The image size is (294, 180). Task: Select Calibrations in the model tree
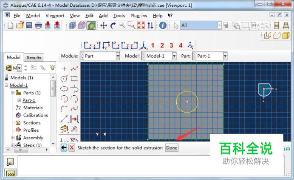tap(36, 115)
